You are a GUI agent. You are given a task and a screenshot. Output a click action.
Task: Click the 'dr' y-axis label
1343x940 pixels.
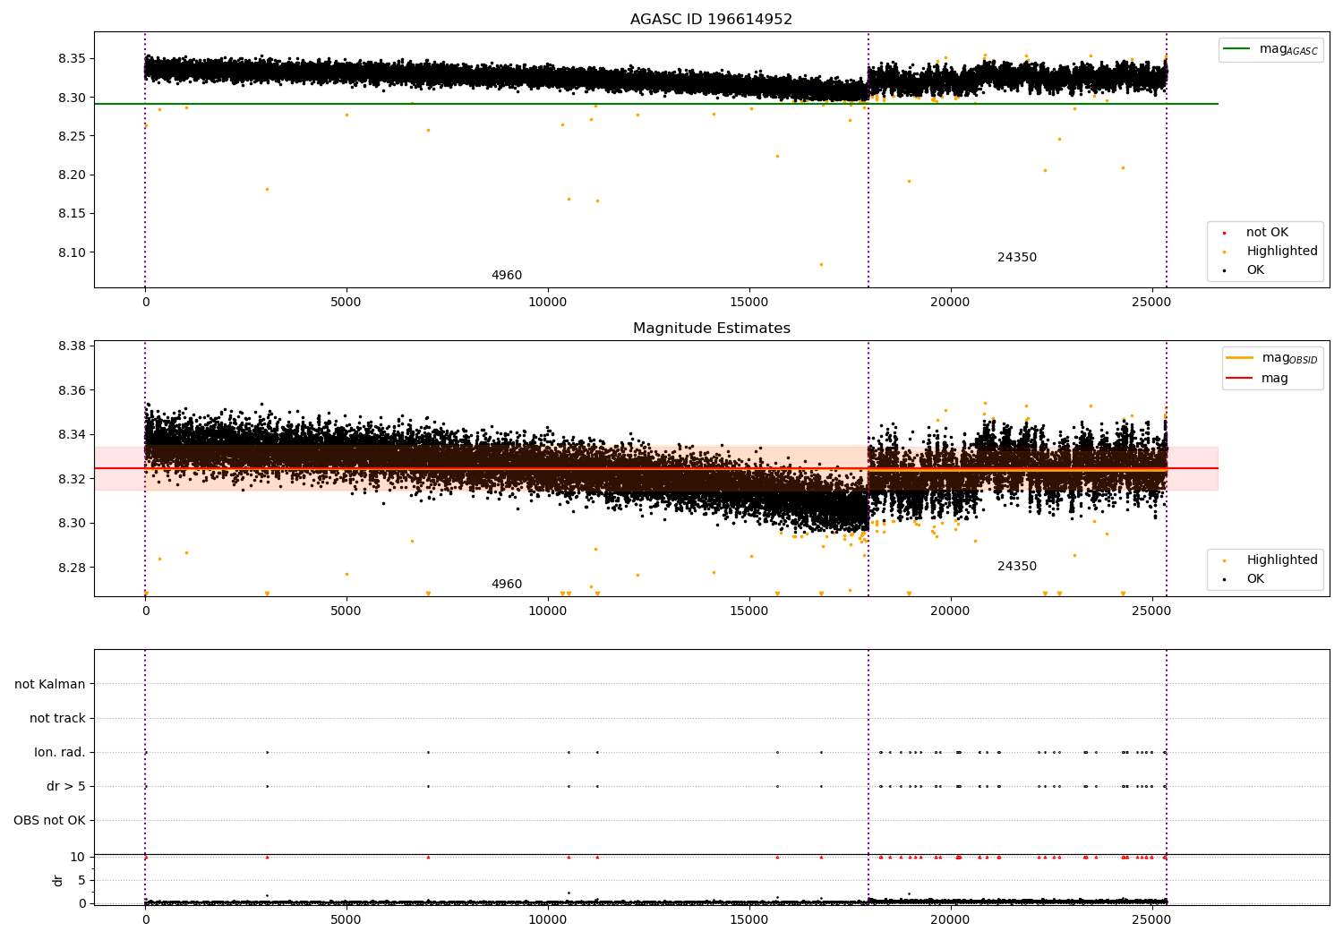tap(58, 880)
